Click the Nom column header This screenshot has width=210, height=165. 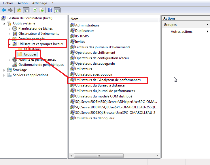pos(114,19)
